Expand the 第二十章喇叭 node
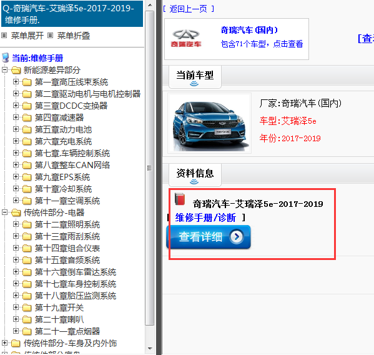Image resolution: width=374 pixels, height=355 pixels. pos(16,319)
